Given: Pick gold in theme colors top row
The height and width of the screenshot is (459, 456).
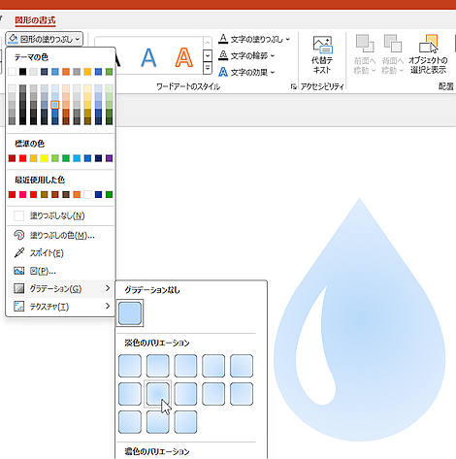Looking at the screenshot, I should [x=87, y=72].
